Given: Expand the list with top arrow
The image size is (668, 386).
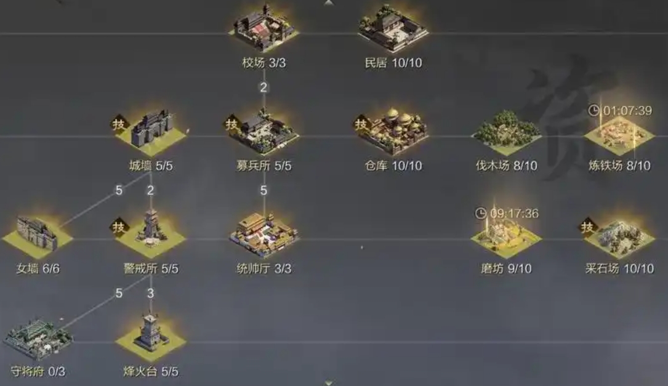Looking at the screenshot, I should point(329,2).
